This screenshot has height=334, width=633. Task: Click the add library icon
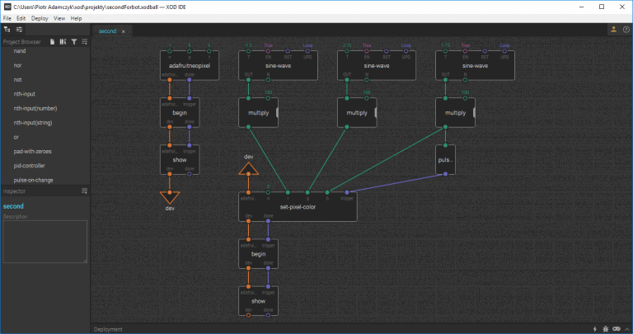(x=63, y=40)
